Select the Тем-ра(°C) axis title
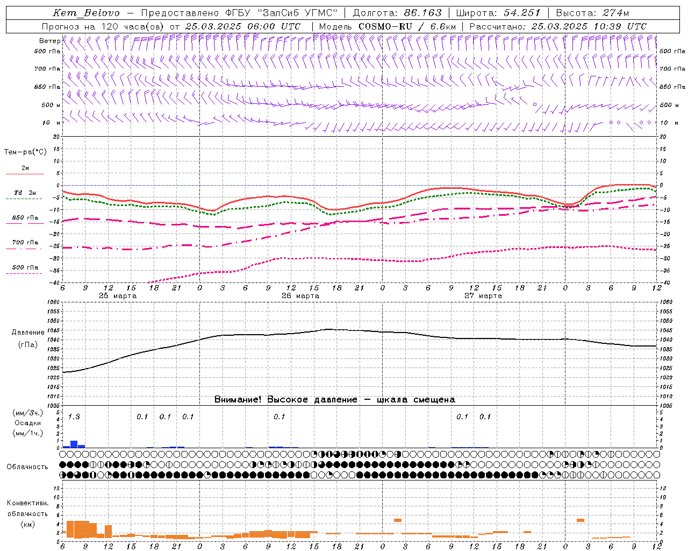The image size is (688, 551). click(x=25, y=152)
